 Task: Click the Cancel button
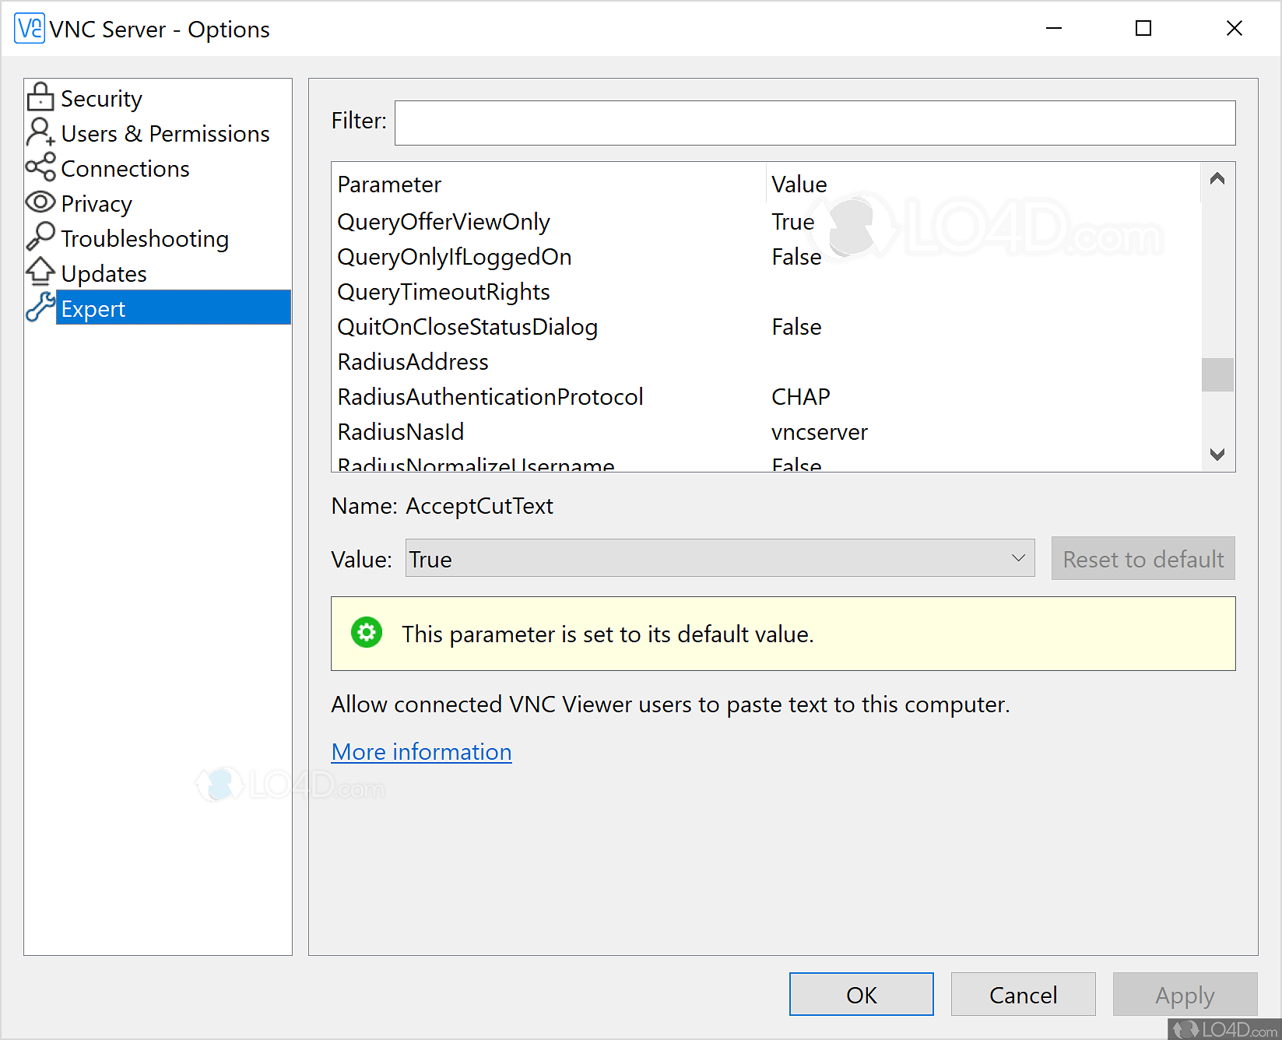click(1022, 994)
